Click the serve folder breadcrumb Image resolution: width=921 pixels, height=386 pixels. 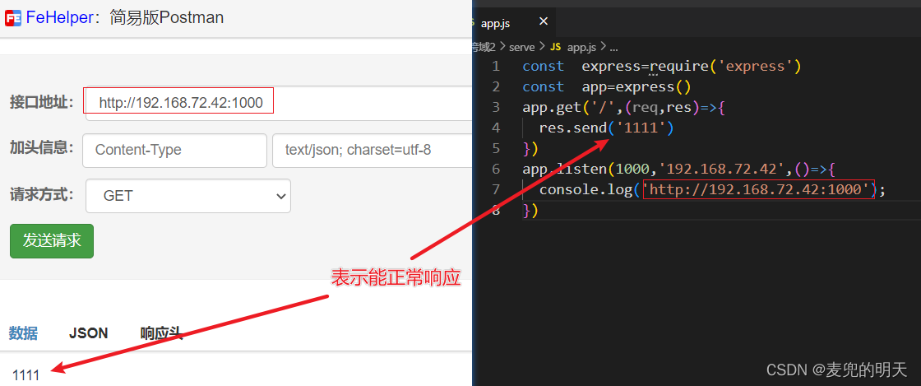[x=521, y=48]
